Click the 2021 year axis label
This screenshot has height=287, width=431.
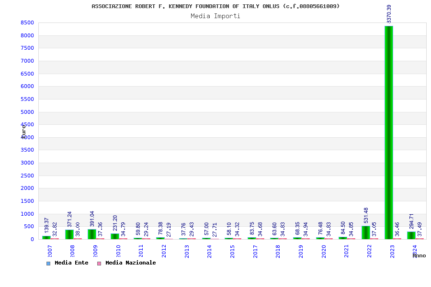click(346, 251)
